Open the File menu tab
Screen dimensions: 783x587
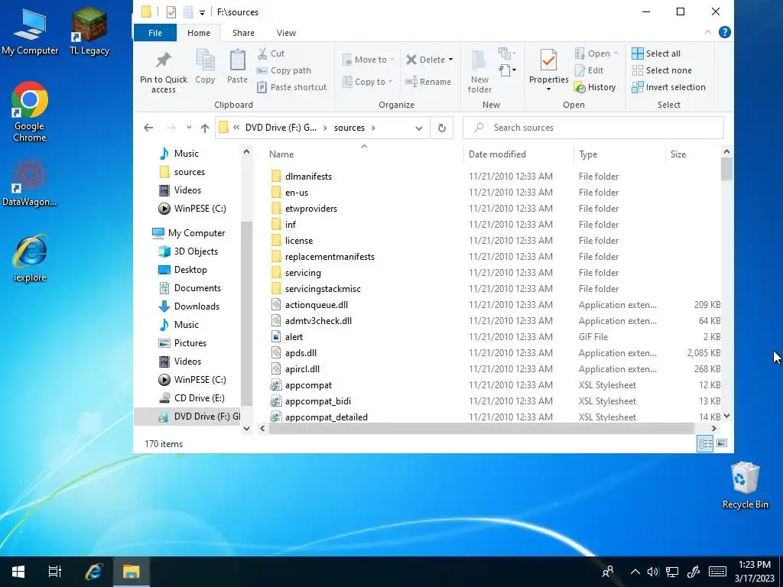[154, 33]
